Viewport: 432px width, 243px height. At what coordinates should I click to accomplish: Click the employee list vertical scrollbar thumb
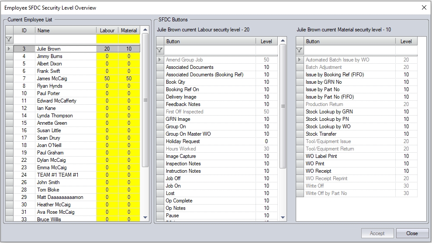coord(145,99)
